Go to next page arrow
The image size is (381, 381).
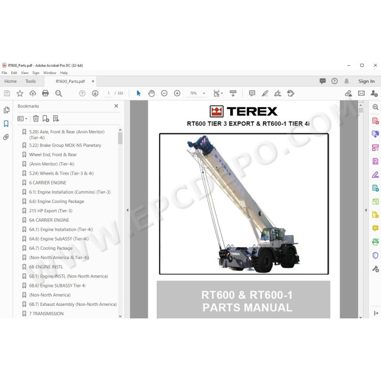[x=95, y=93]
